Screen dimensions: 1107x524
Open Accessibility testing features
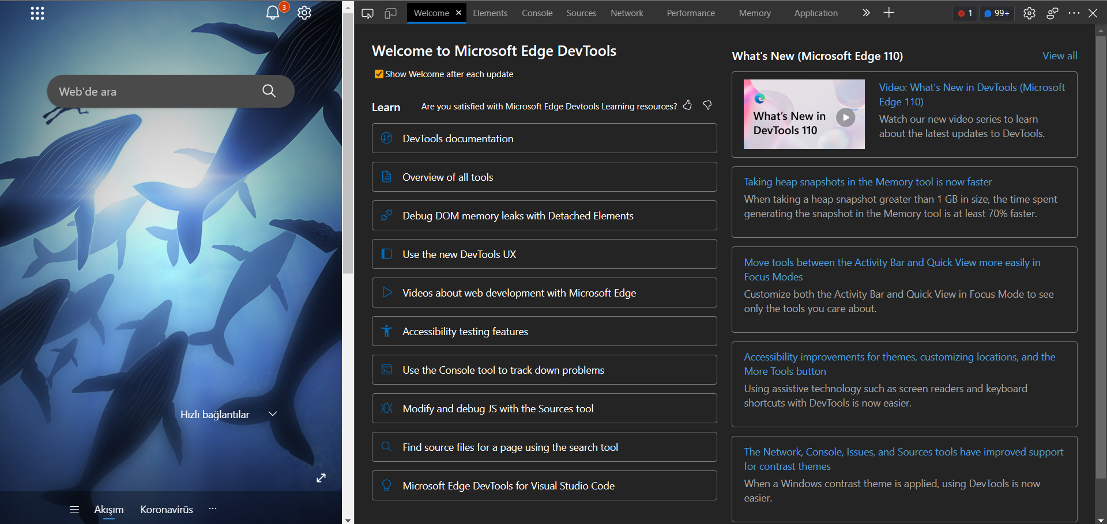tap(544, 331)
